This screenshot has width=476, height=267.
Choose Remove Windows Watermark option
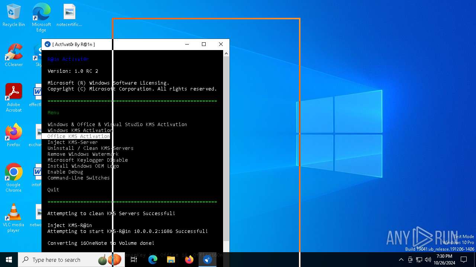83,154
